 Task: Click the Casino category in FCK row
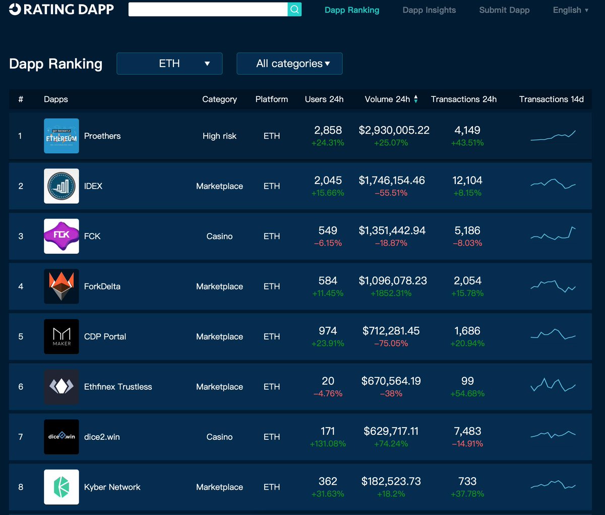click(219, 236)
